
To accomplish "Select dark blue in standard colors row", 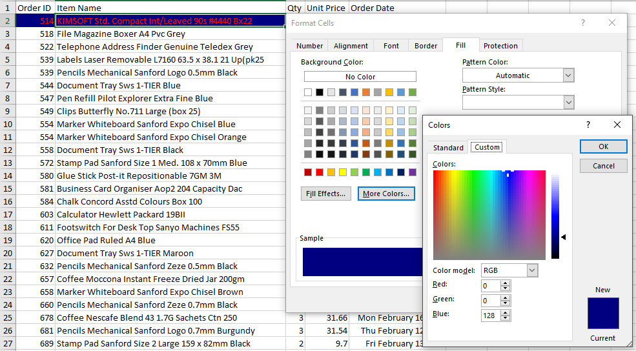I will pos(401,172).
